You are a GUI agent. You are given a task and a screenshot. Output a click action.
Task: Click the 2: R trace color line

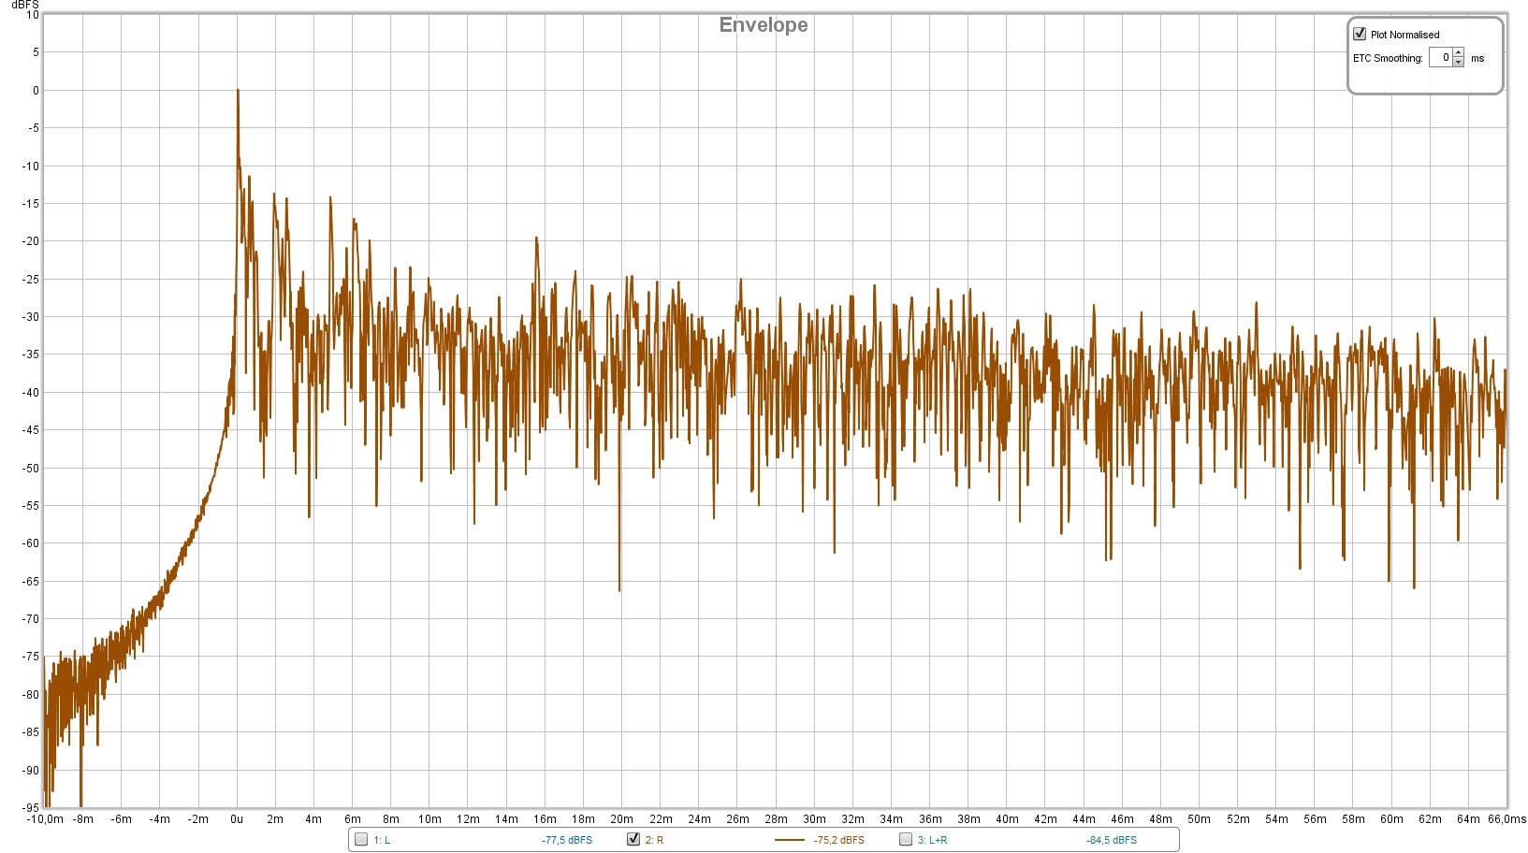(790, 840)
